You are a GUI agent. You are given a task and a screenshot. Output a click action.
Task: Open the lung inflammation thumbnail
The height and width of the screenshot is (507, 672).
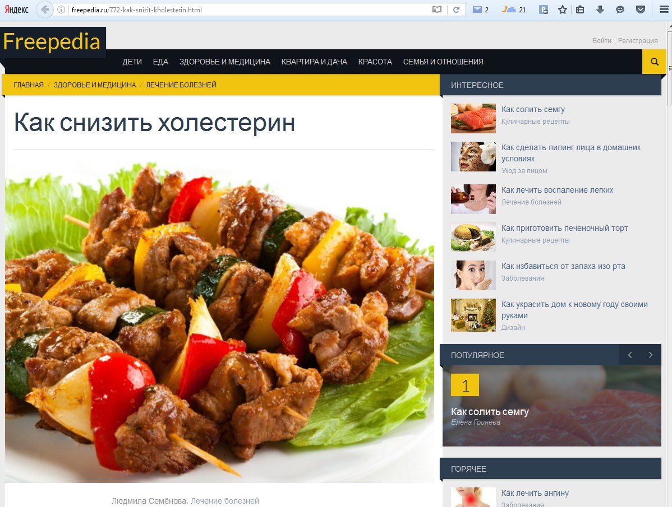coord(473,199)
